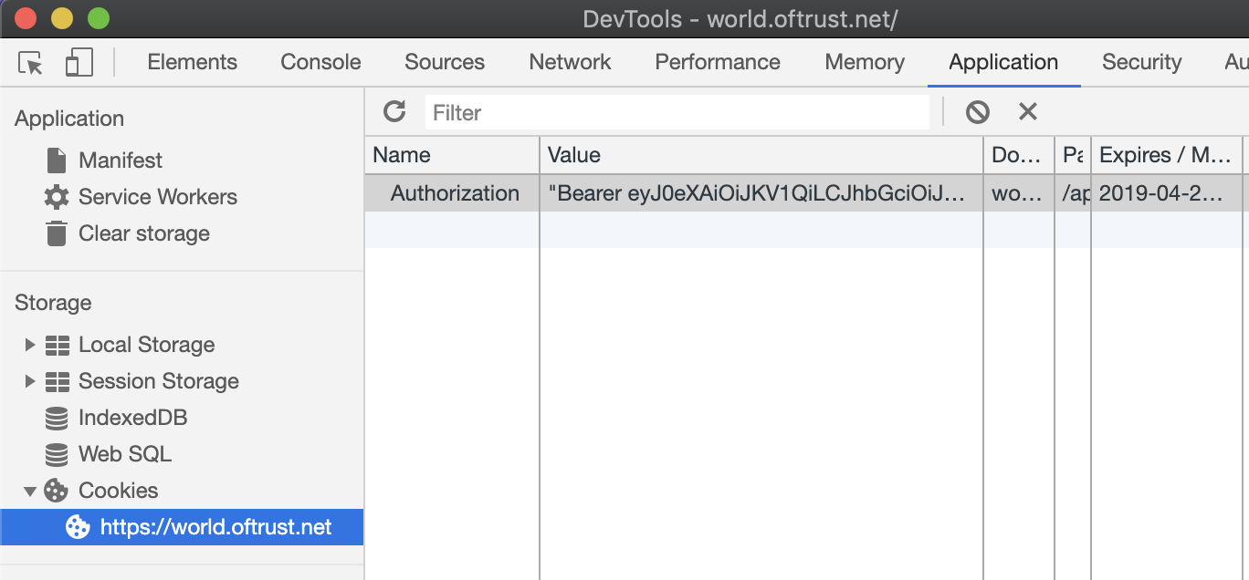Toggle the device toolbar icon
The width and height of the screenshot is (1249, 580).
pyautogui.click(x=79, y=63)
